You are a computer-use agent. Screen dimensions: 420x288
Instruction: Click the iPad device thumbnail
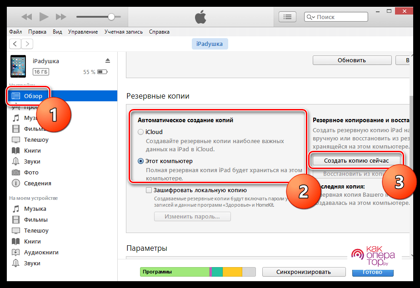(x=18, y=66)
